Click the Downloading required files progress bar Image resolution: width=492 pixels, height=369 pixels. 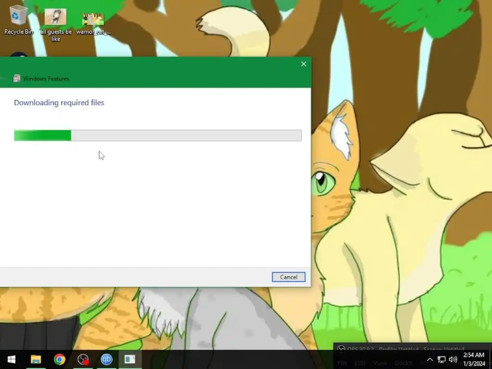[158, 135]
